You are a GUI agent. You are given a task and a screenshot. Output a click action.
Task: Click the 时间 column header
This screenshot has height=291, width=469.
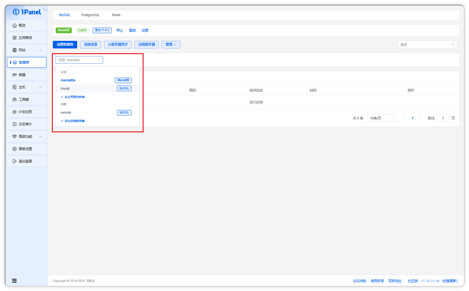click(313, 90)
